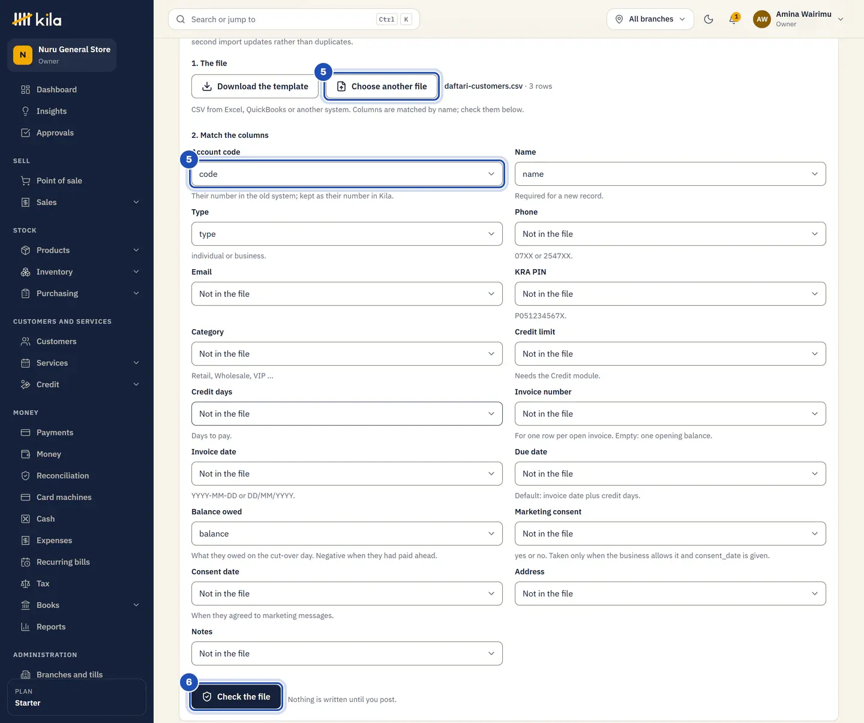This screenshot has height=723, width=864.
Task: Click the Products box icon
Action: point(25,250)
